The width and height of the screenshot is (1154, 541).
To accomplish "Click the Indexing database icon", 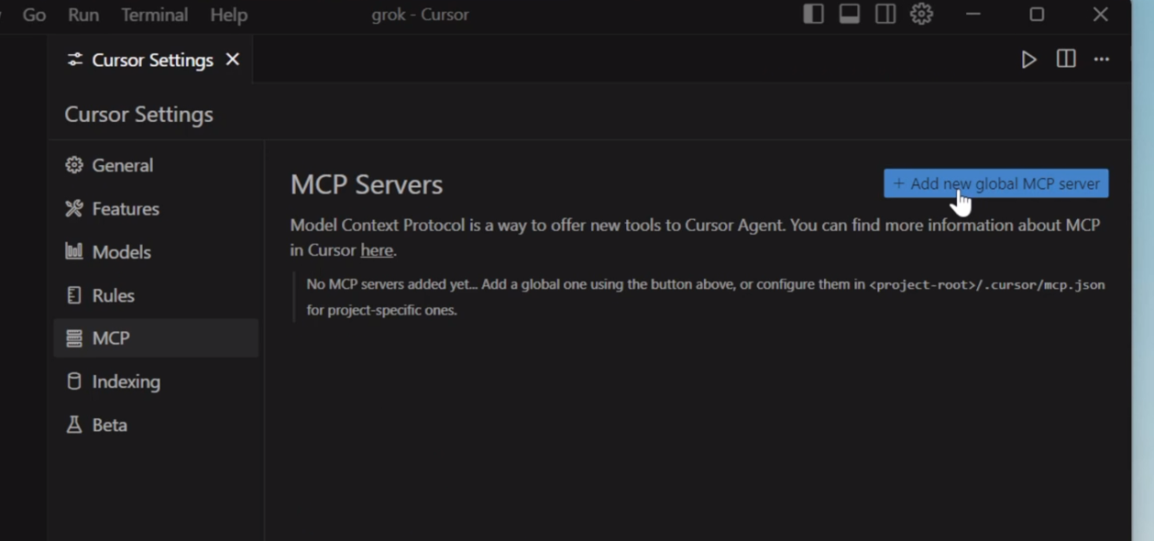I will coord(74,381).
